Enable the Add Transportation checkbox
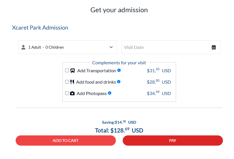This screenshot has width=234, height=159. [67, 71]
